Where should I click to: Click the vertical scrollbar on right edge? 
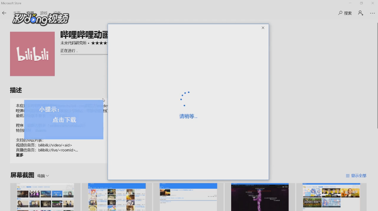(377, 75)
